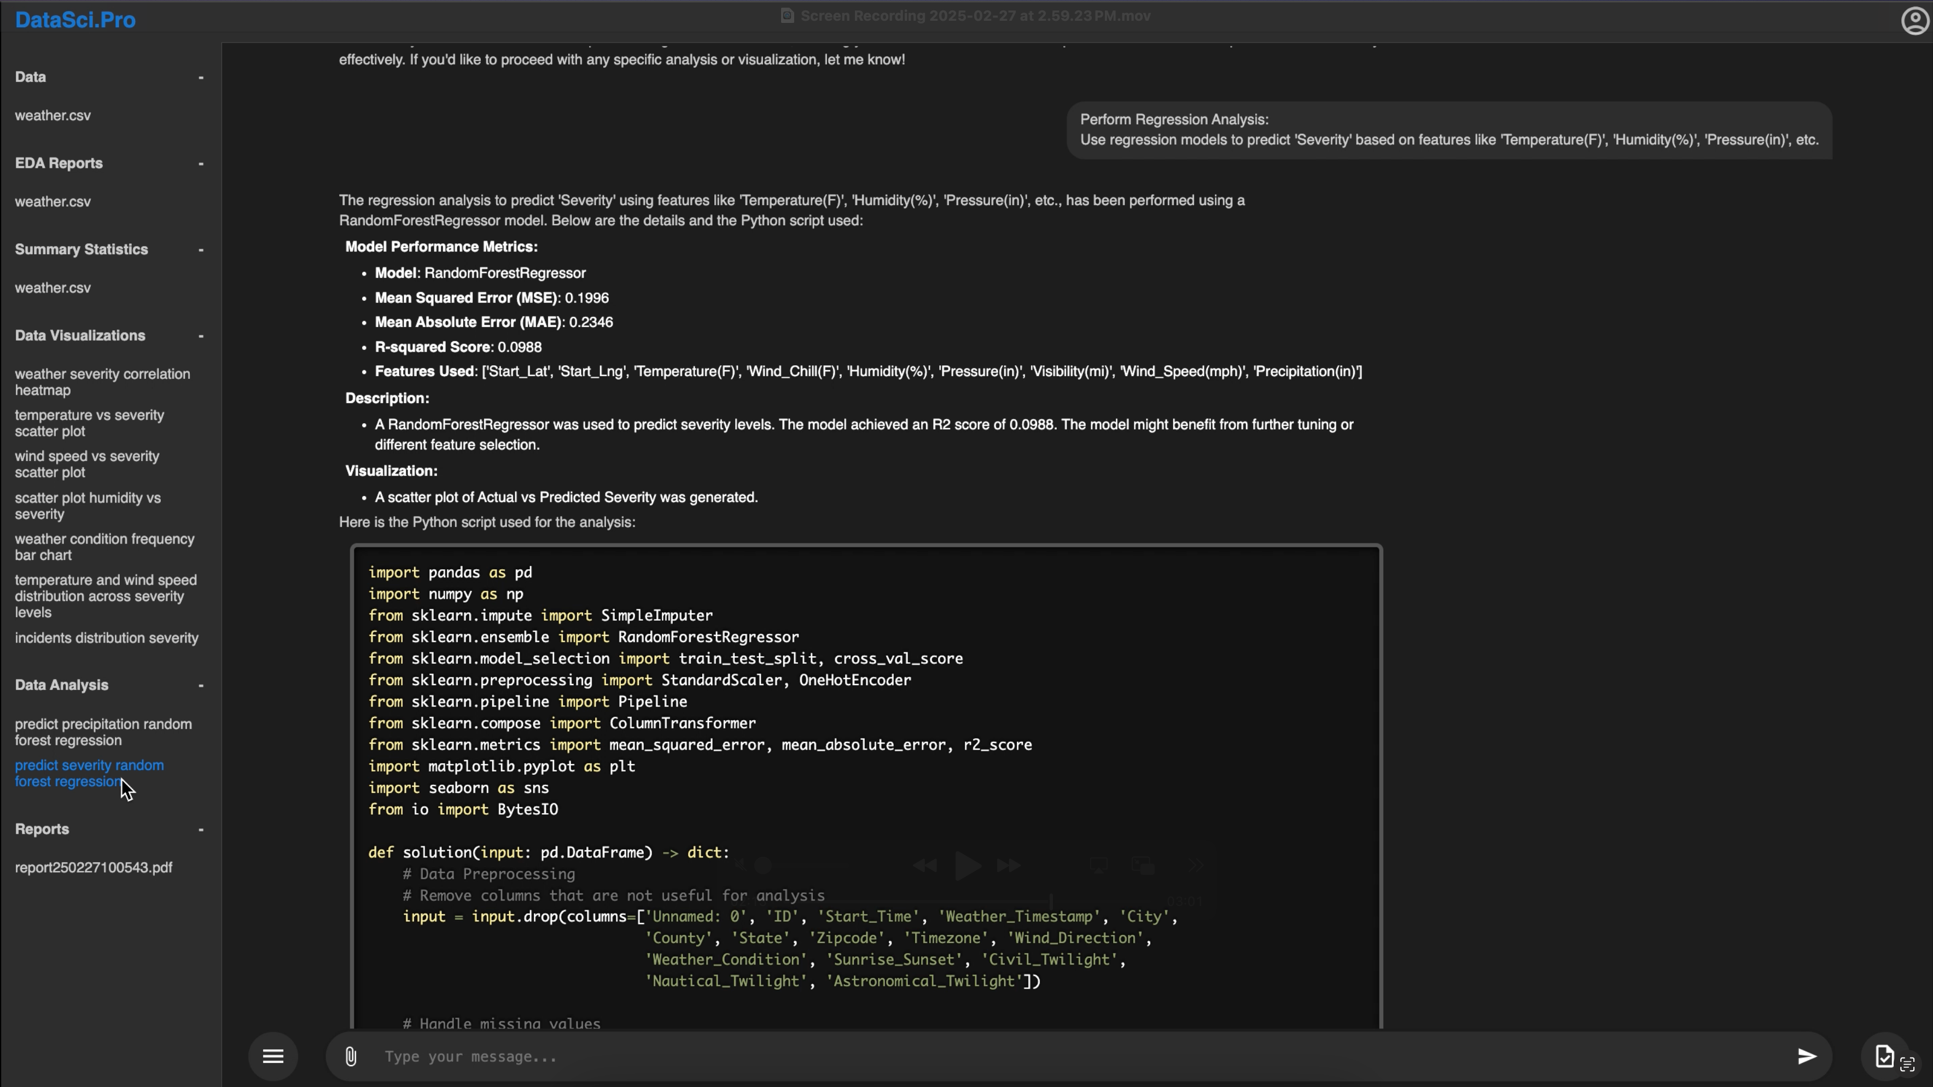The image size is (1933, 1087).
Task: Open report250227100543.pdf
Action: point(94,867)
